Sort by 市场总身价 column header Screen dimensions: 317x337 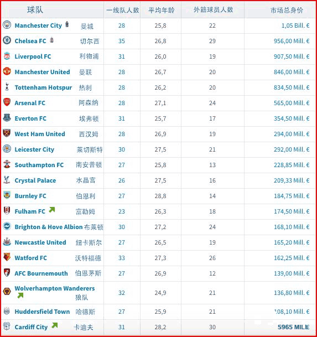click(x=287, y=10)
